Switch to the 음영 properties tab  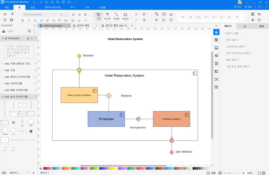tap(261, 26)
